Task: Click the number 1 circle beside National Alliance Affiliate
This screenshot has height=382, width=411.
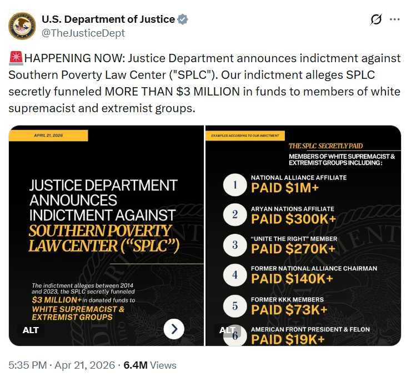Action: click(x=235, y=185)
